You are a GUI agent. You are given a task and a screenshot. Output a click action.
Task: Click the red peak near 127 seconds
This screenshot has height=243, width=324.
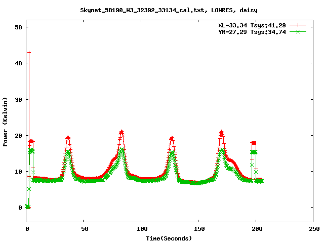pos(172,137)
